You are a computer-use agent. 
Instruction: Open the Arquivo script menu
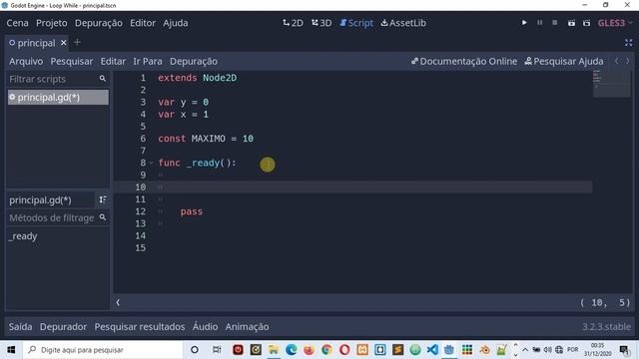click(x=26, y=61)
